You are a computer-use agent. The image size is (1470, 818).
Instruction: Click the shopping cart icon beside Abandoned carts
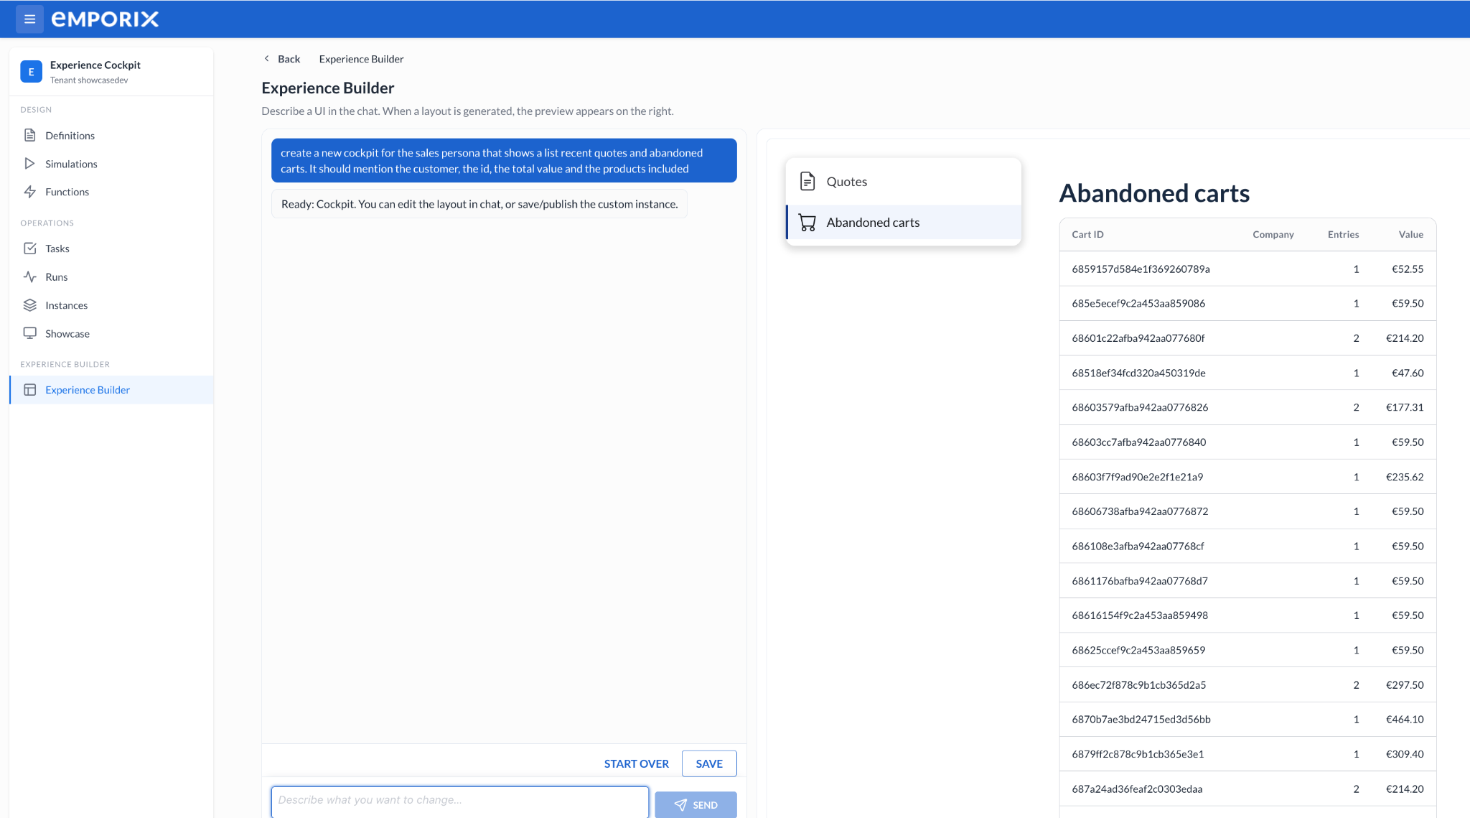807,223
